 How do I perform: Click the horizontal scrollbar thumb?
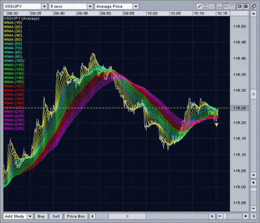tap(127, 216)
